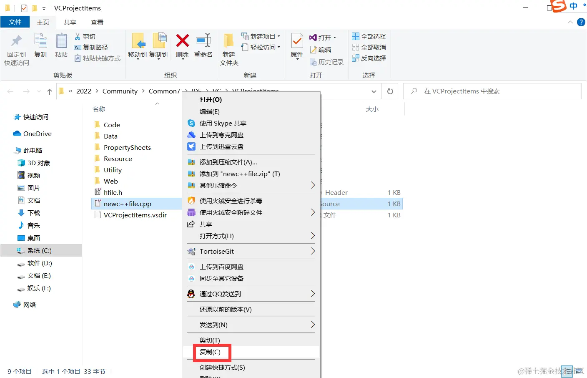
Task: Click Community in the address breadcrumb
Action: point(120,91)
